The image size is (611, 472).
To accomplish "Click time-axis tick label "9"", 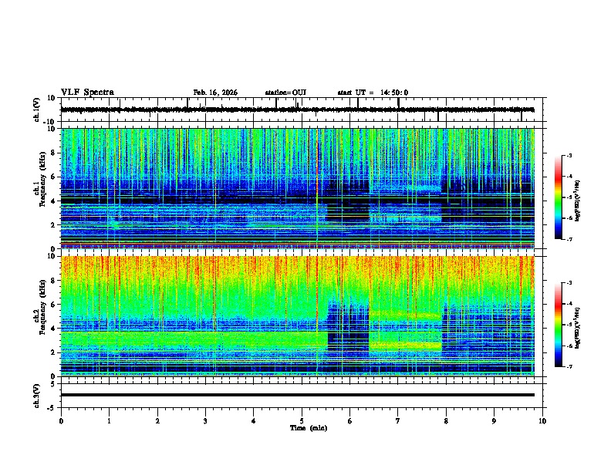I will click(x=494, y=421).
